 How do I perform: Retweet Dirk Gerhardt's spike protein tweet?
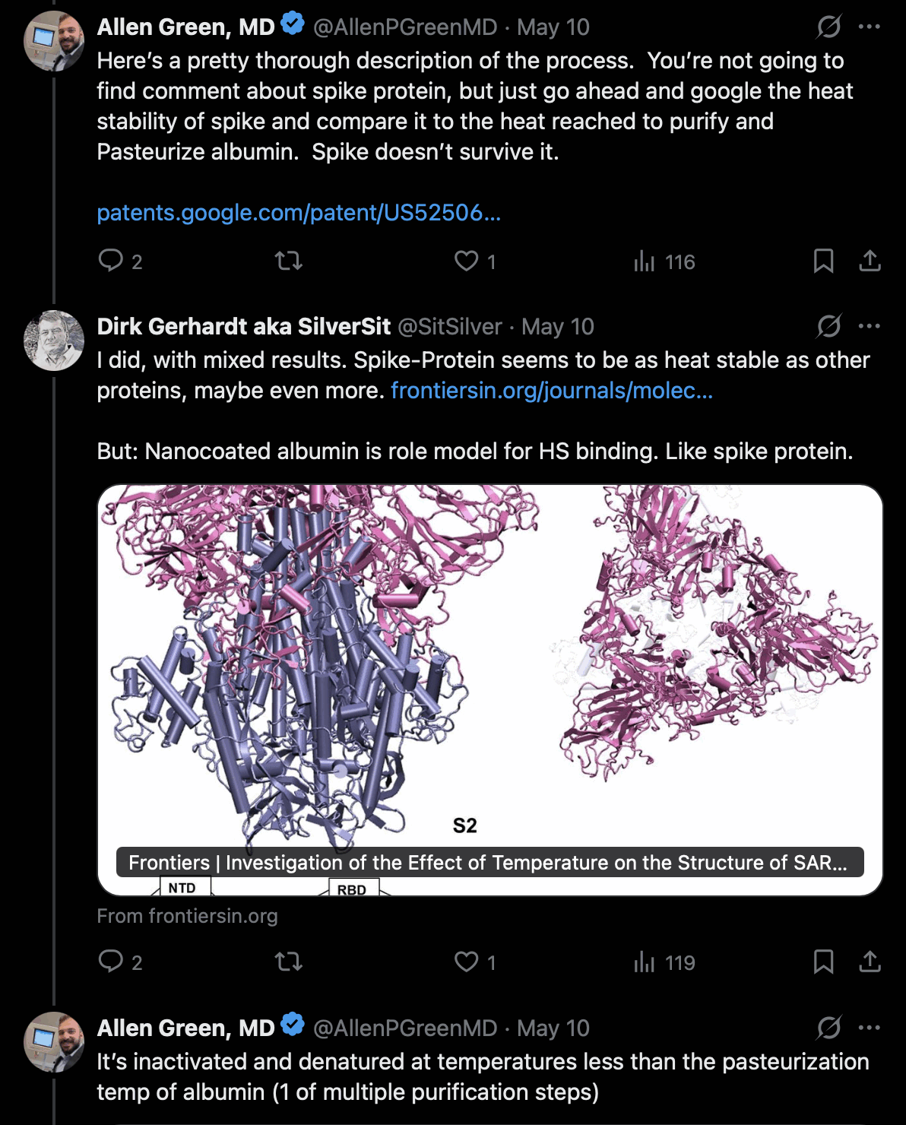289,962
